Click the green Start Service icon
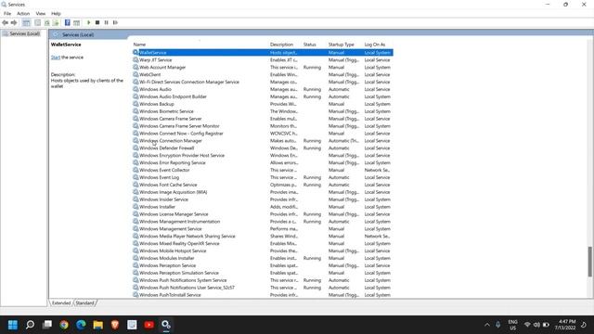The image size is (594, 334). (89, 22)
